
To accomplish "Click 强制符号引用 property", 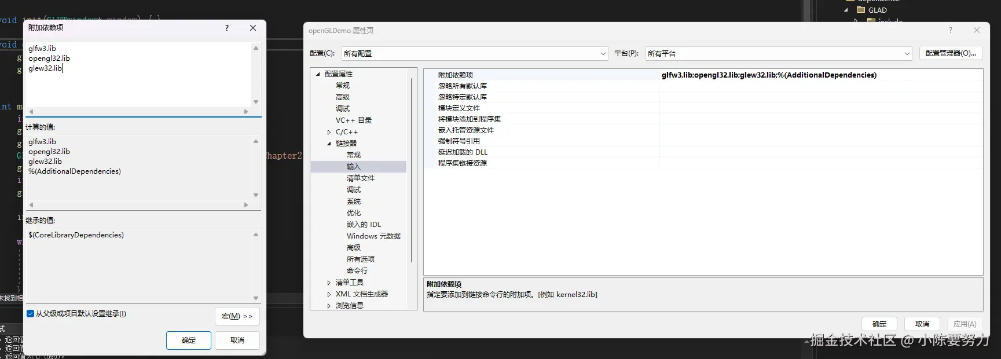I will pos(459,141).
